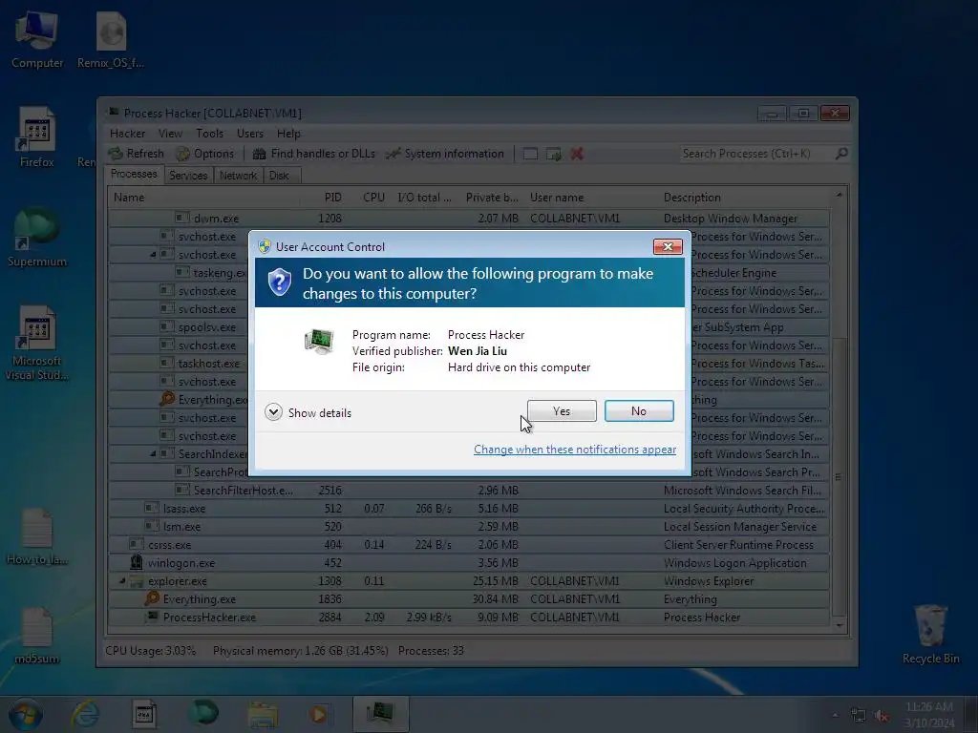Viewport: 978px width, 733px height.
Task: Open Change when these notifications appear link
Action: click(x=574, y=450)
